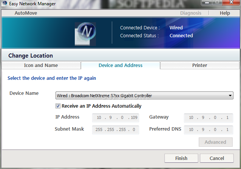Click the 'Preferred DNS' label
This screenshot has width=241, height=169.
(x=165, y=129)
